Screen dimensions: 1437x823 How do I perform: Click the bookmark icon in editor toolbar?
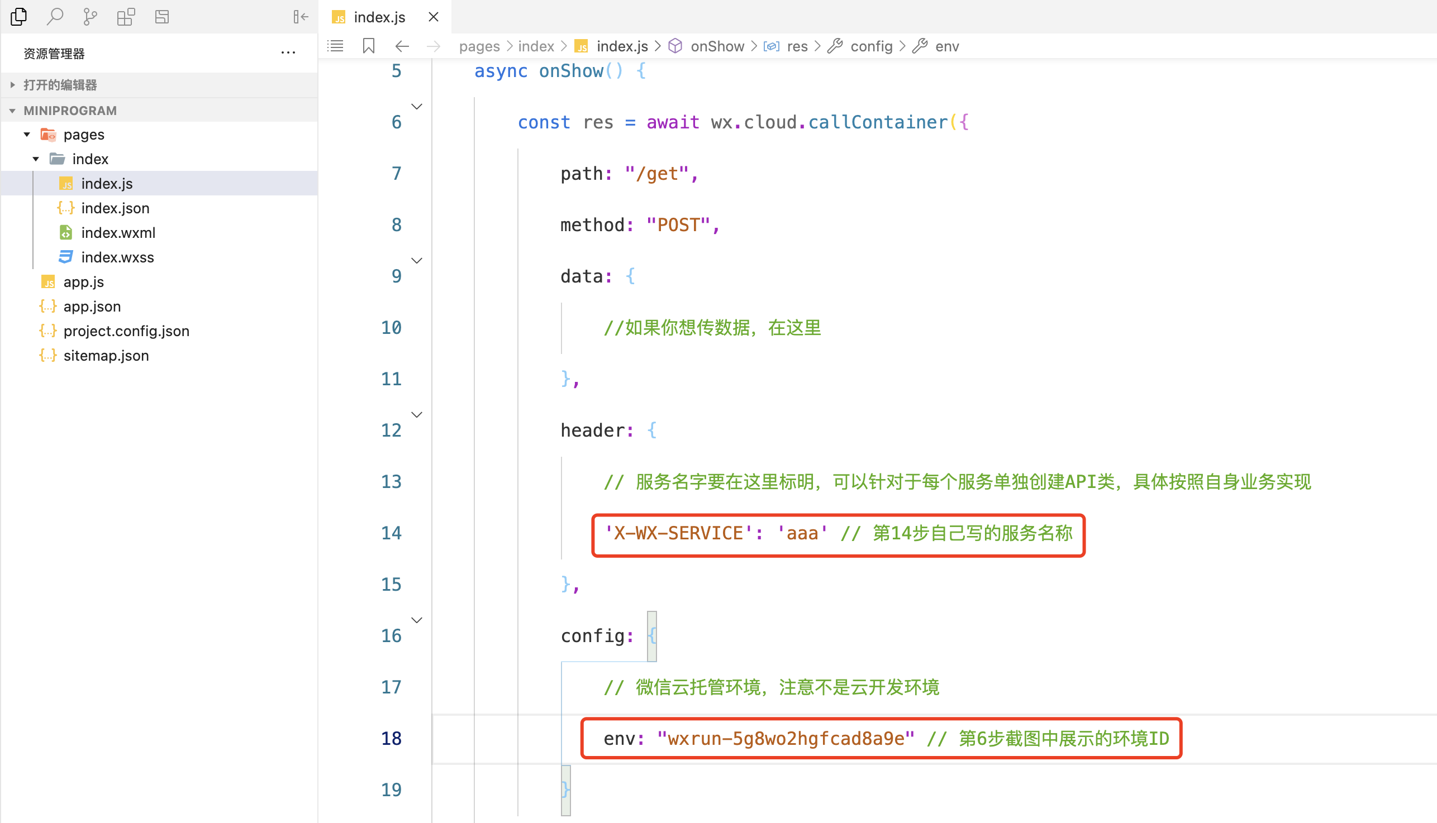(x=368, y=46)
